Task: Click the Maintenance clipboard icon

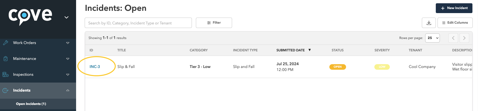Action: (x=6, y=59)
